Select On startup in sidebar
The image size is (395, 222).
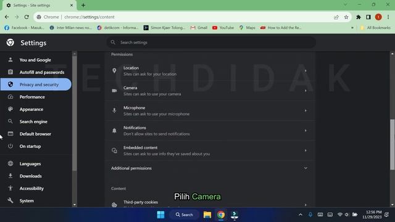pyautogui.click(x=36, y=146)
